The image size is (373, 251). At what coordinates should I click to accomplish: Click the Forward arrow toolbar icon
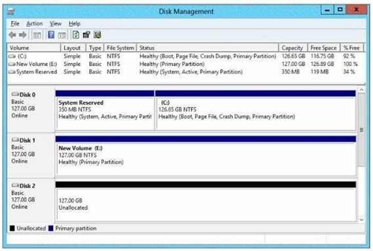[23, 35]
